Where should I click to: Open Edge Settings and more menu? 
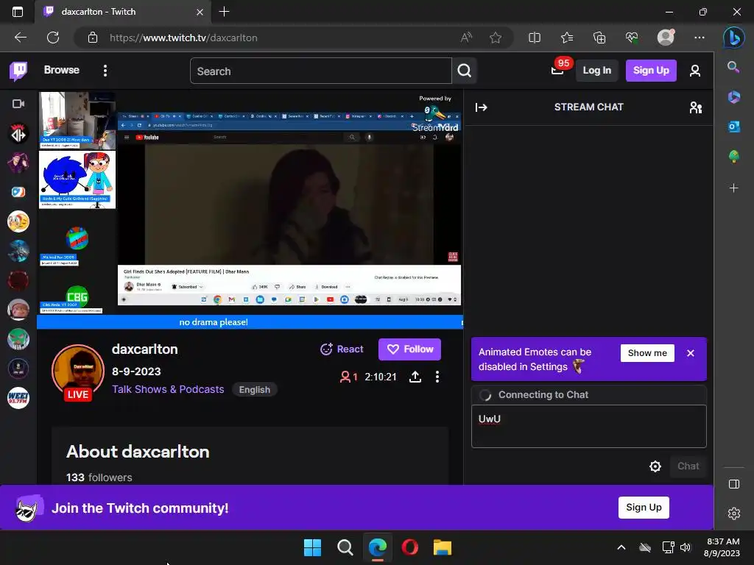point(700,38)
